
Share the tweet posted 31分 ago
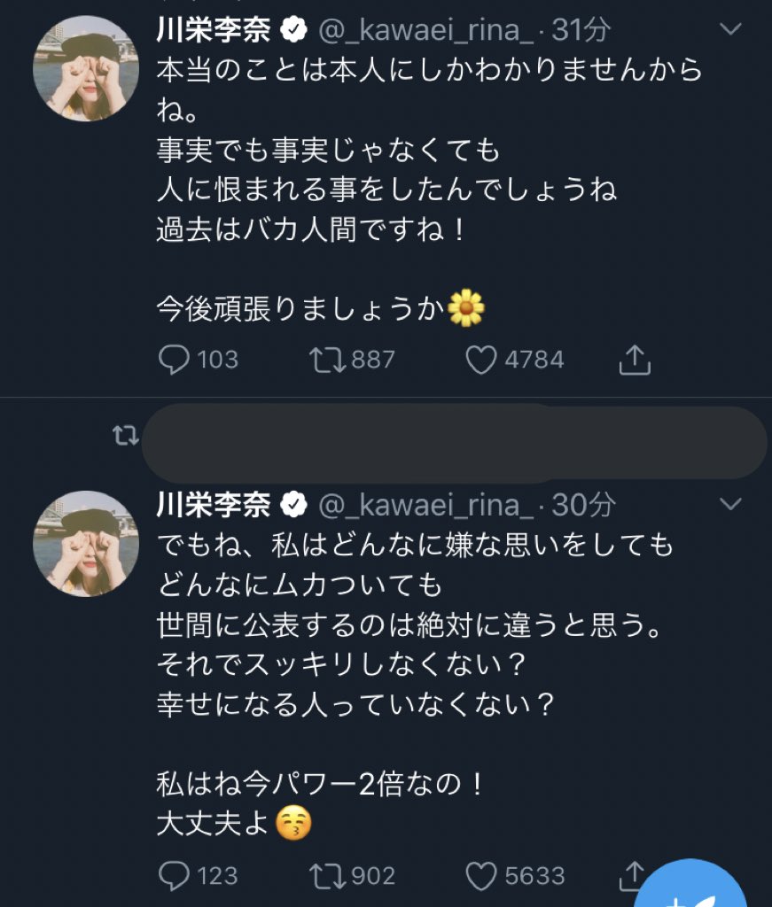pos(635,360)
